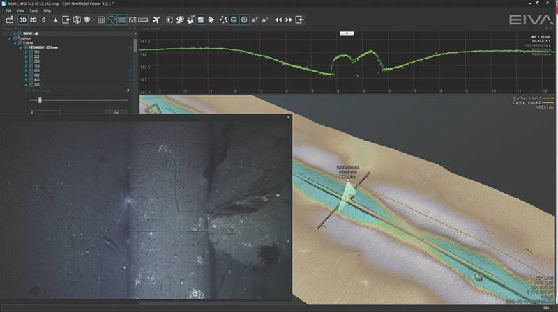
Task: Select the S view mode button
Action: (44, 20)
